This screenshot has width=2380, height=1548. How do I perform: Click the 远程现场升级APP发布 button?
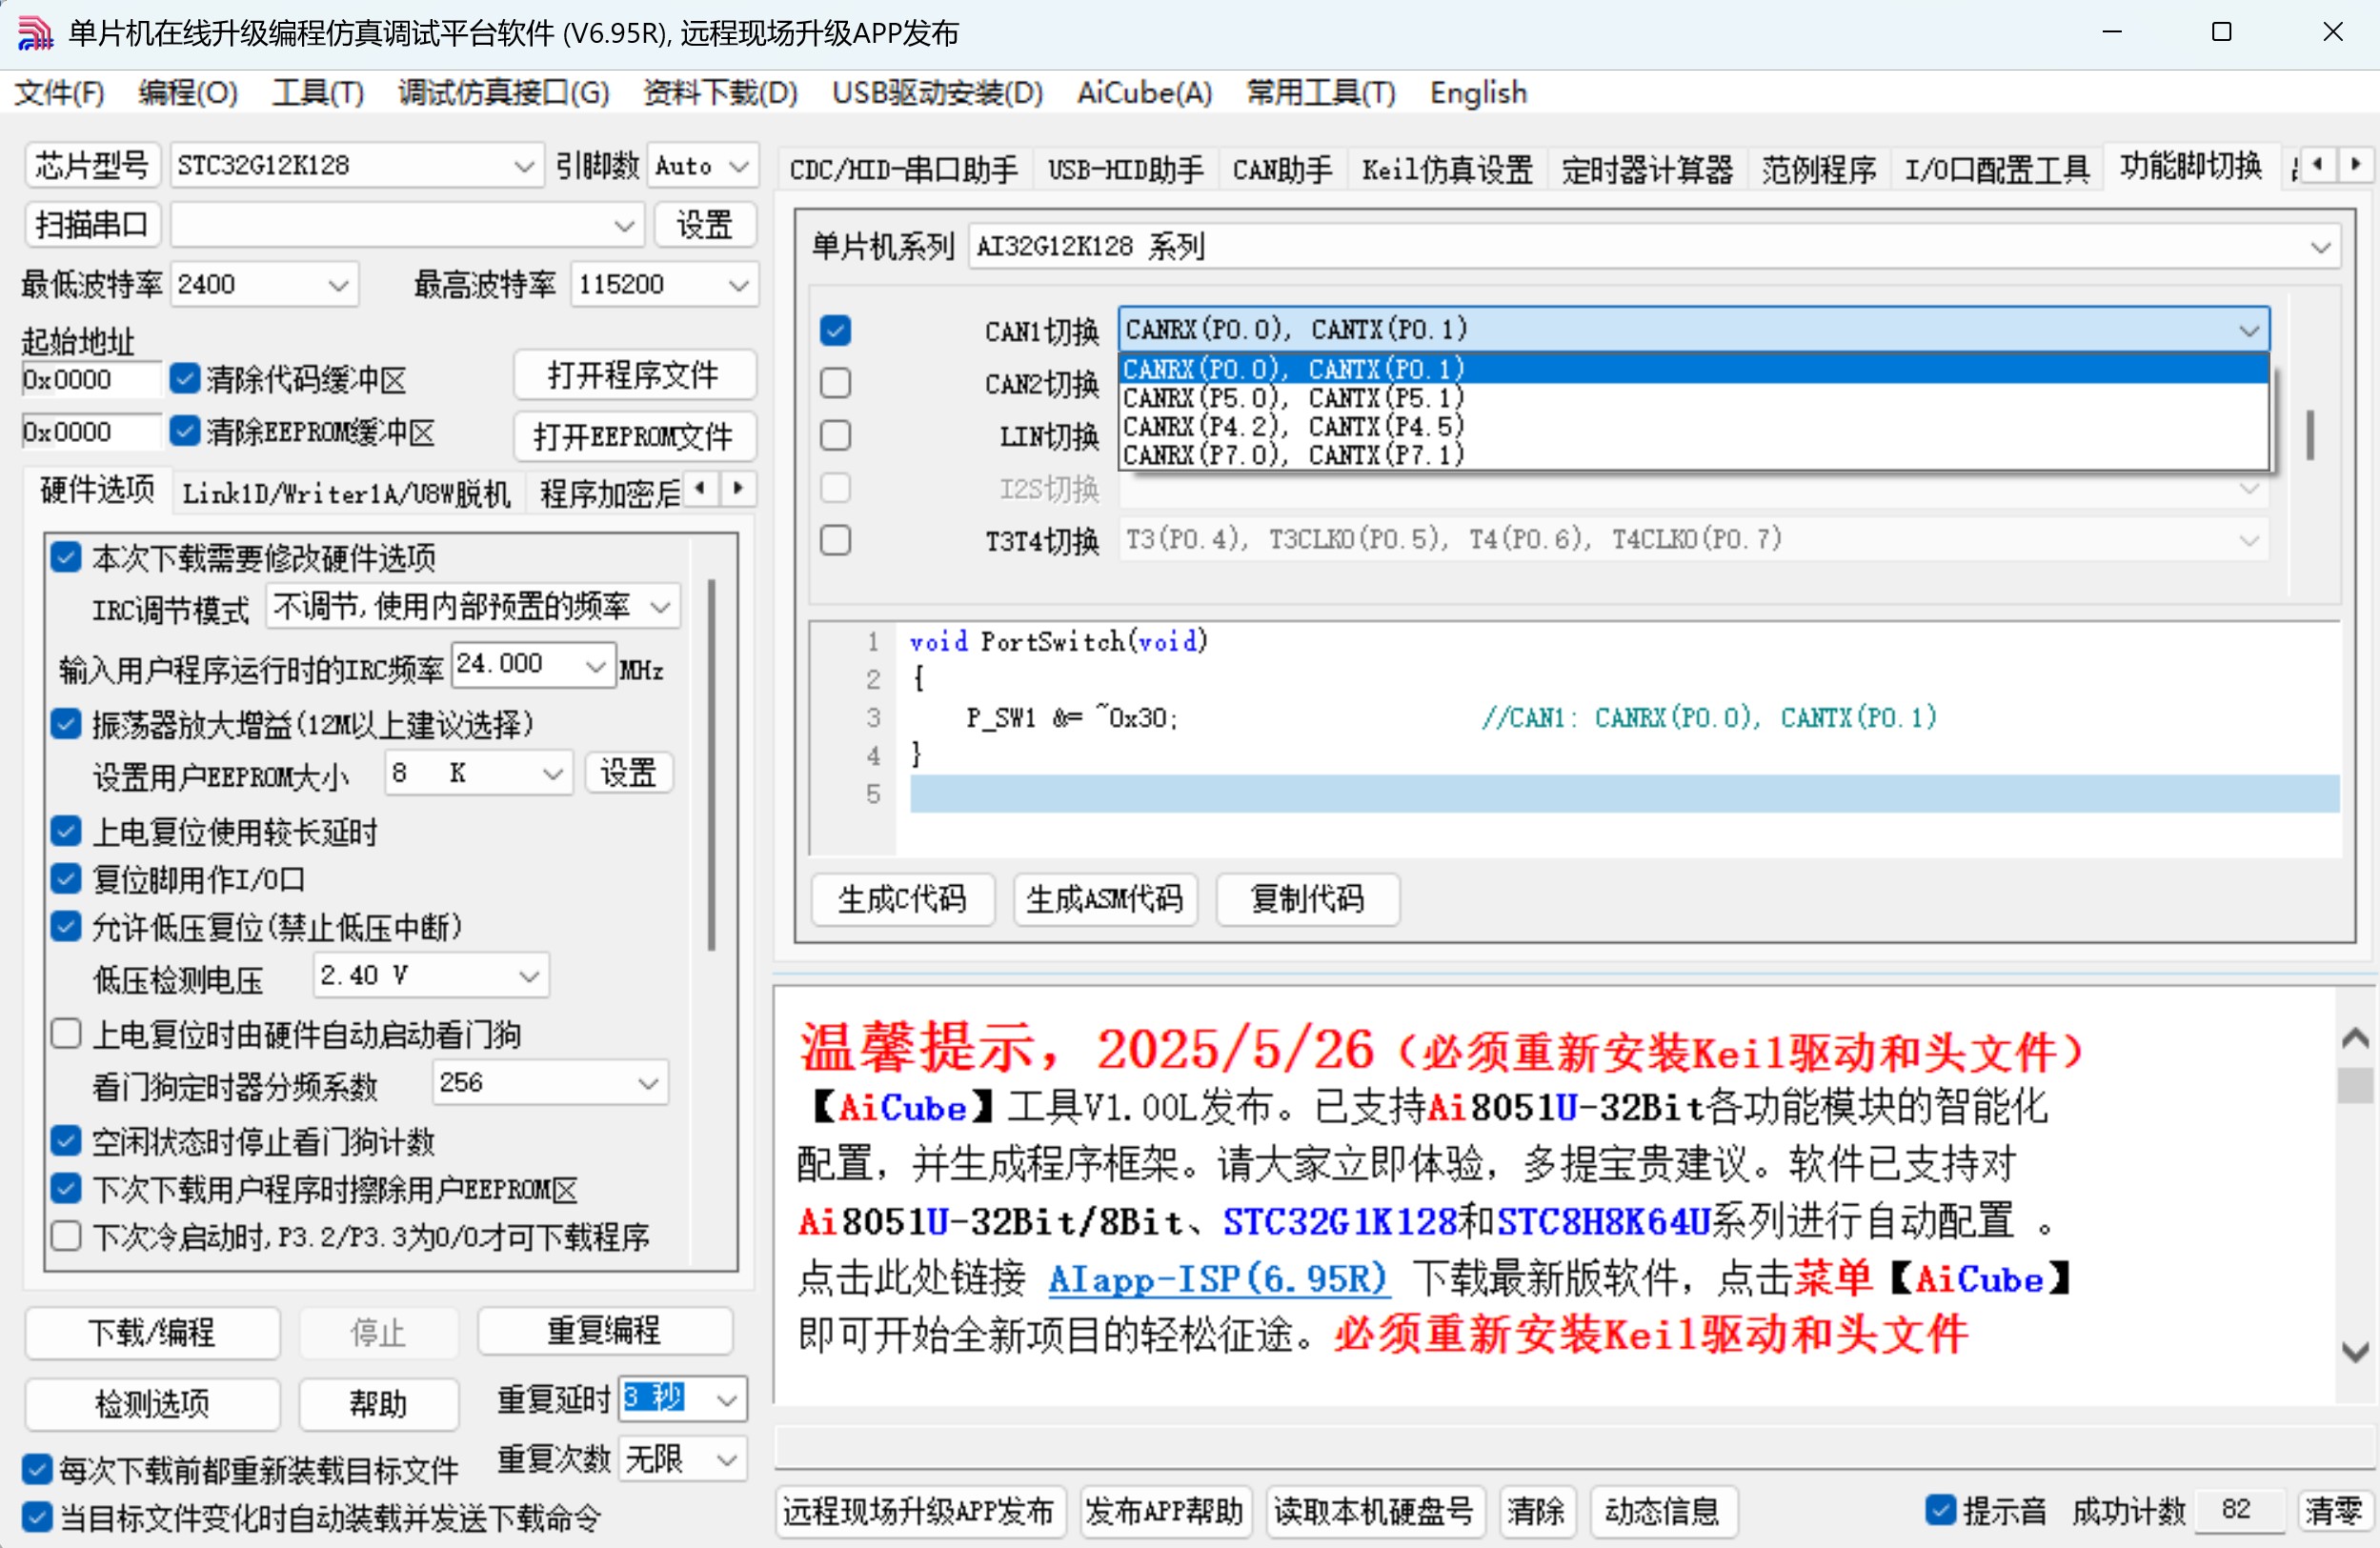point(918,1510)
